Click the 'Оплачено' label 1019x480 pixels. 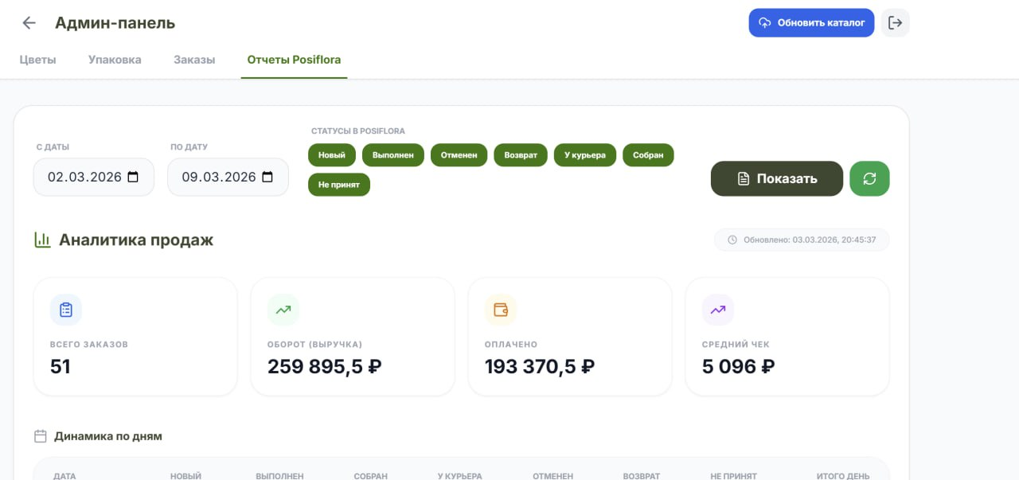click(x=511, y=345)
